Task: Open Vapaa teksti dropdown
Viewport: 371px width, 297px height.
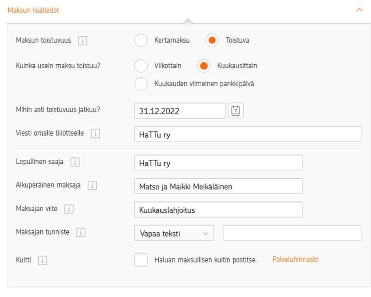Action: 174,233
